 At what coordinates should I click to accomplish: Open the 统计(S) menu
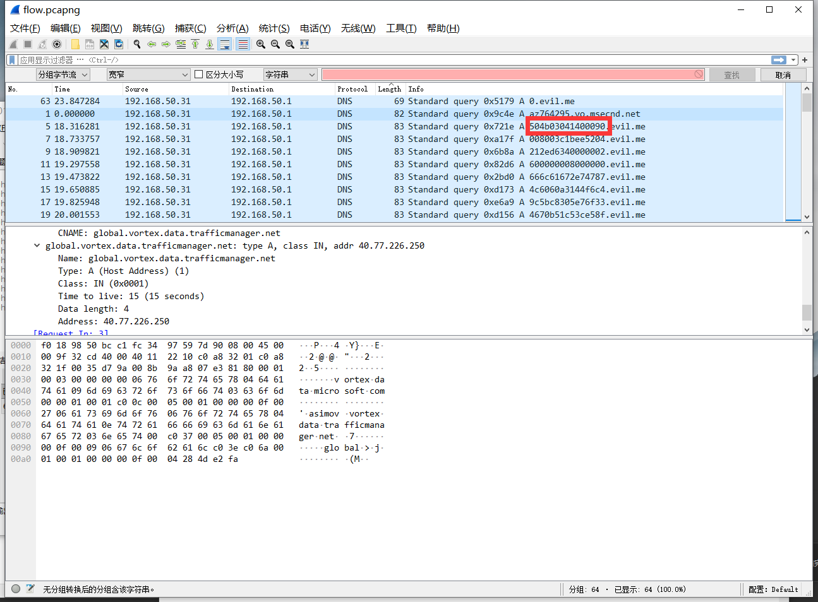274,28
